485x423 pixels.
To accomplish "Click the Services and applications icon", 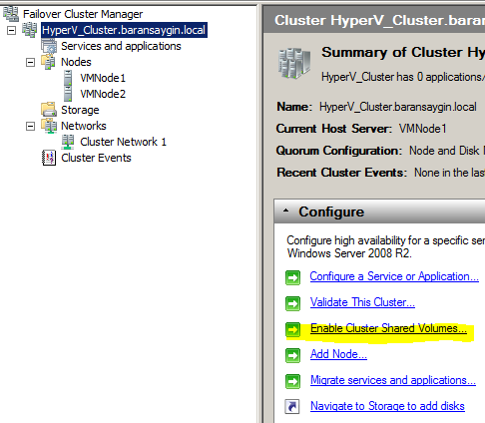I will [49, 46].
